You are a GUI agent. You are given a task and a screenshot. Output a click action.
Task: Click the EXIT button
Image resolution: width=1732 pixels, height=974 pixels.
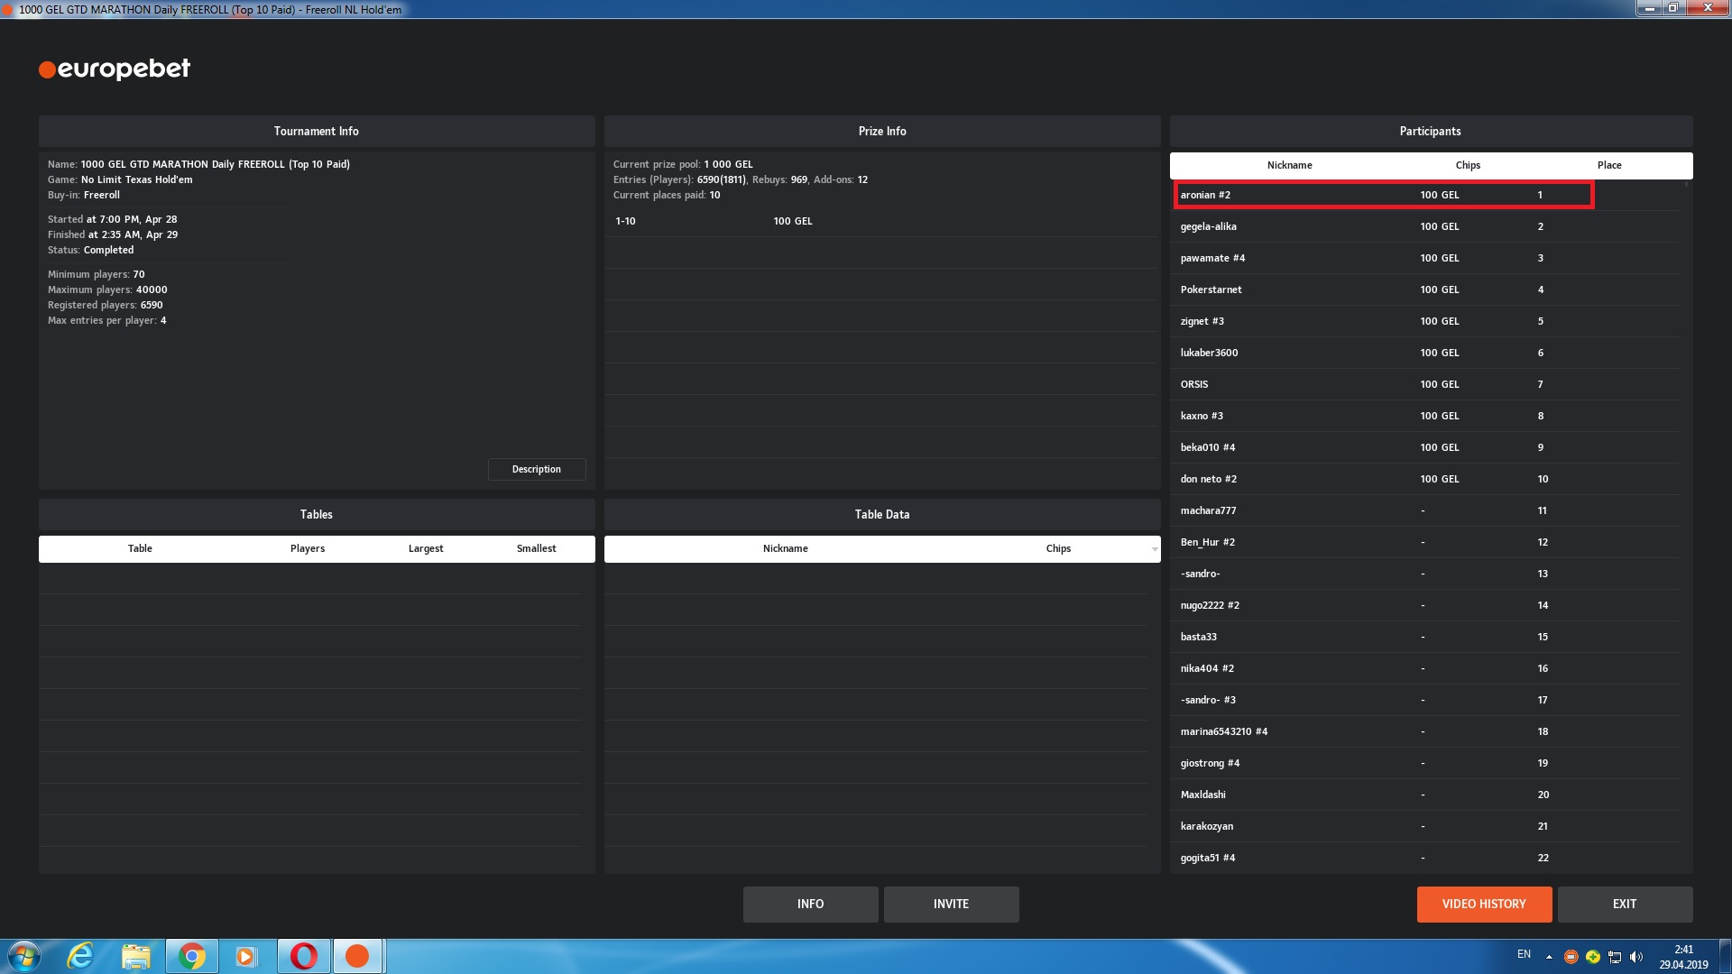[x=1624, y=904]
